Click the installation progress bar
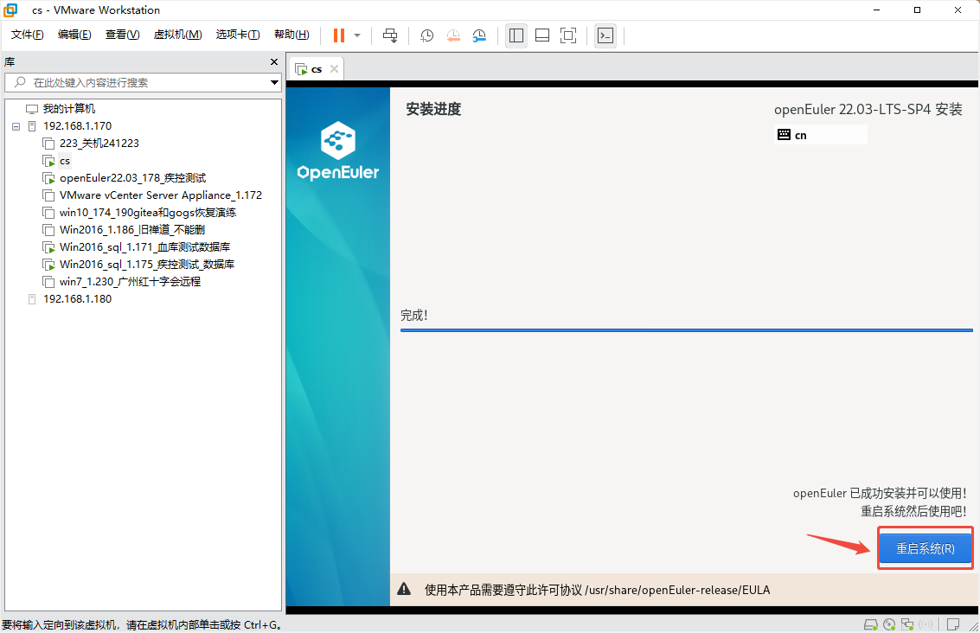 (686, 330)
